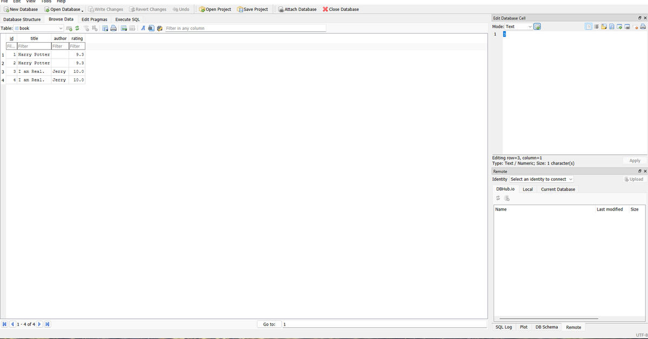Viewport: 648px width, 339px height.
Task: Select the Browse Data tab
Action: coord(61,19)
